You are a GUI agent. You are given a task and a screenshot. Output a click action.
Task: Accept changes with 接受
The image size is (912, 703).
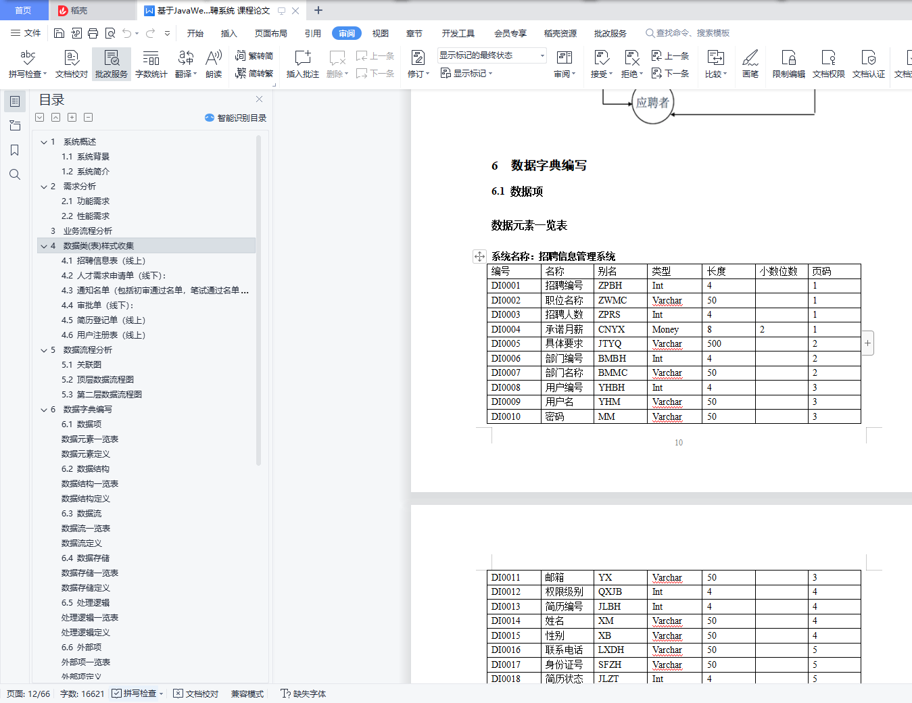(601, 64)
